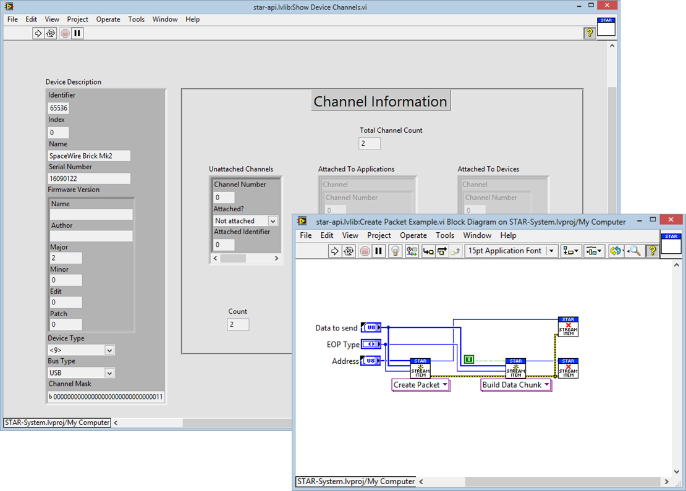The image size is (686, 491).
Task: Click the Identifier field showing 65536
Action: 58,108
